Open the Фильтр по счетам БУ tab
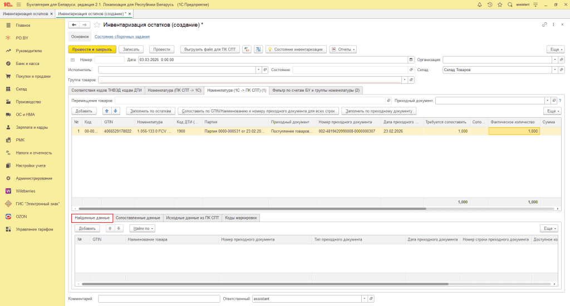Image resolution: width=570 pixels, height=306 pixels. [x=316, y=90]
